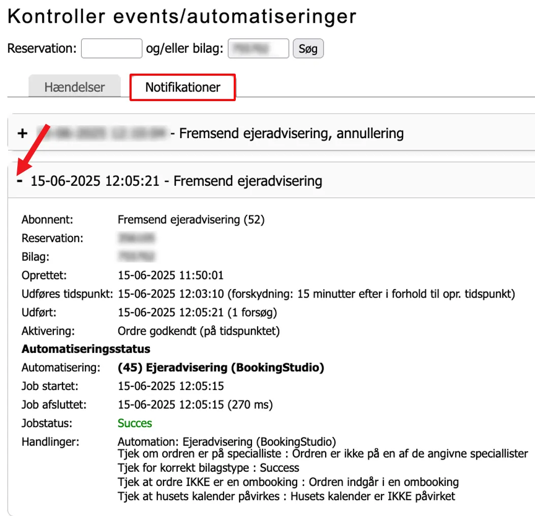Screen dimensions: 535x516
Task: Click the Reservation input field
Action: click(111, 48)
